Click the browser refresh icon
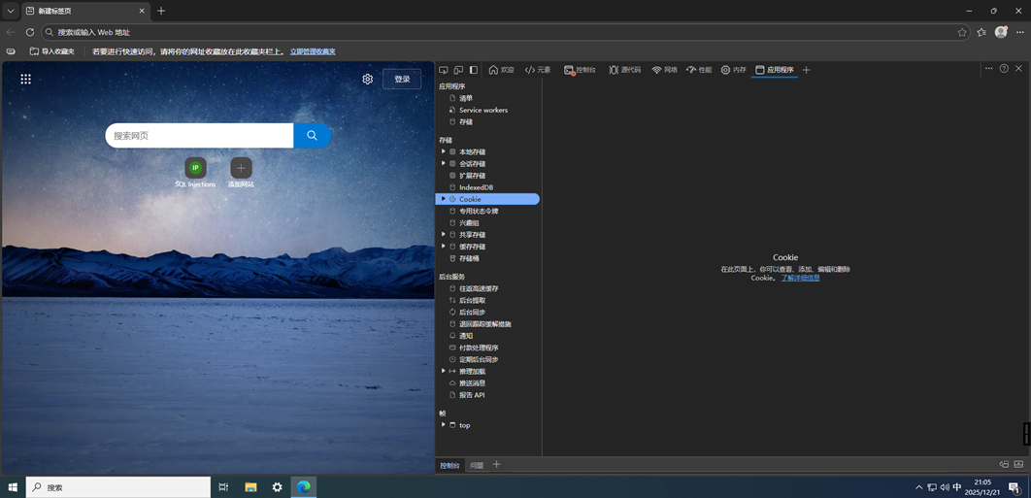Viewport: 1031px width, 498px height. pos(30,32)
